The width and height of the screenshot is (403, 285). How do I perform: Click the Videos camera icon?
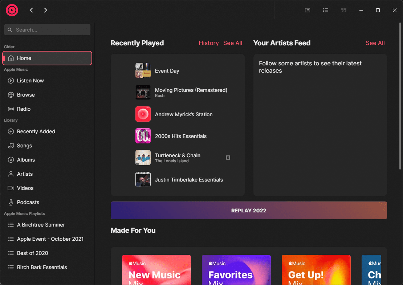pos(11,188)
